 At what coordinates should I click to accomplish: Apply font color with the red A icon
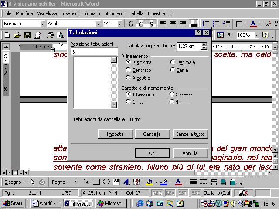pos(253,24)
